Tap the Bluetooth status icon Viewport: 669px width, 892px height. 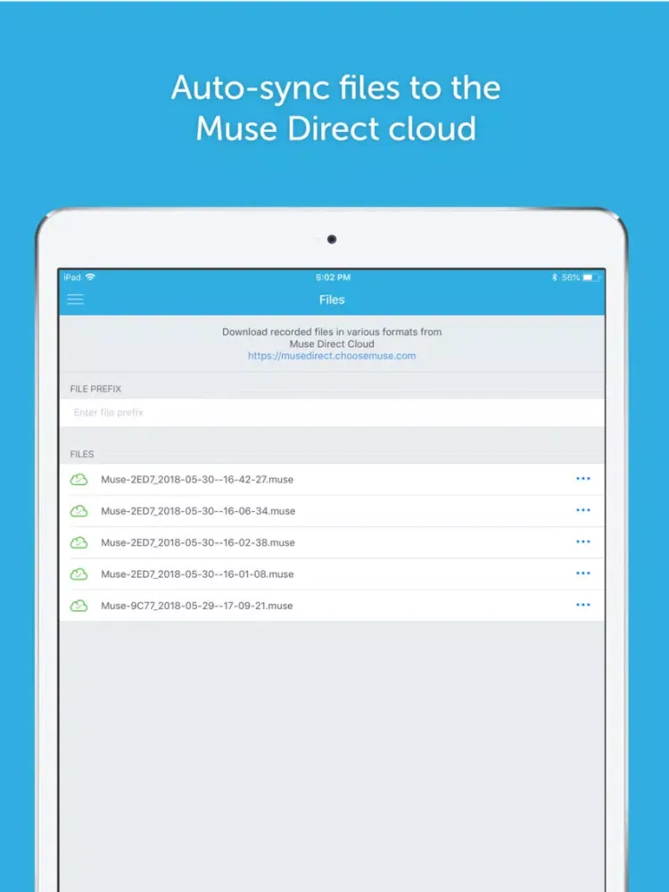pyautogui.click(x=555, y=277)
